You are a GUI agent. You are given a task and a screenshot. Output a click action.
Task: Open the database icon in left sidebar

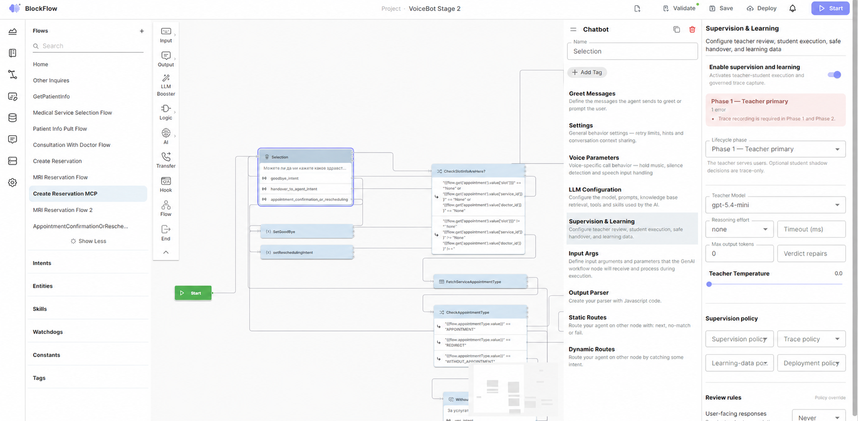pos(12,117)
